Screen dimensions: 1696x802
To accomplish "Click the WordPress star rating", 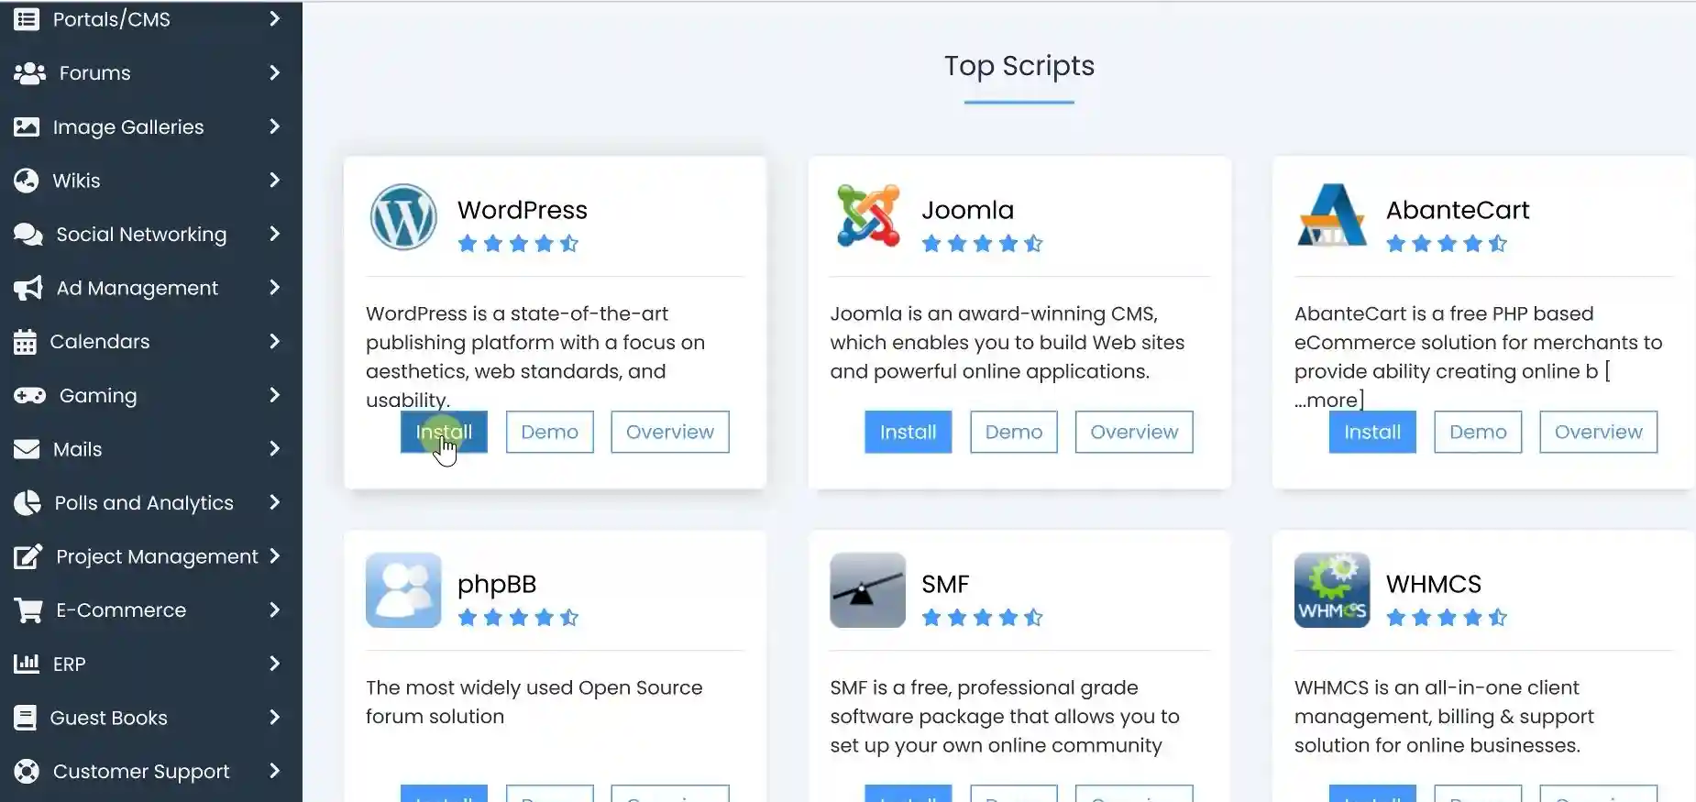I will 518,244.
